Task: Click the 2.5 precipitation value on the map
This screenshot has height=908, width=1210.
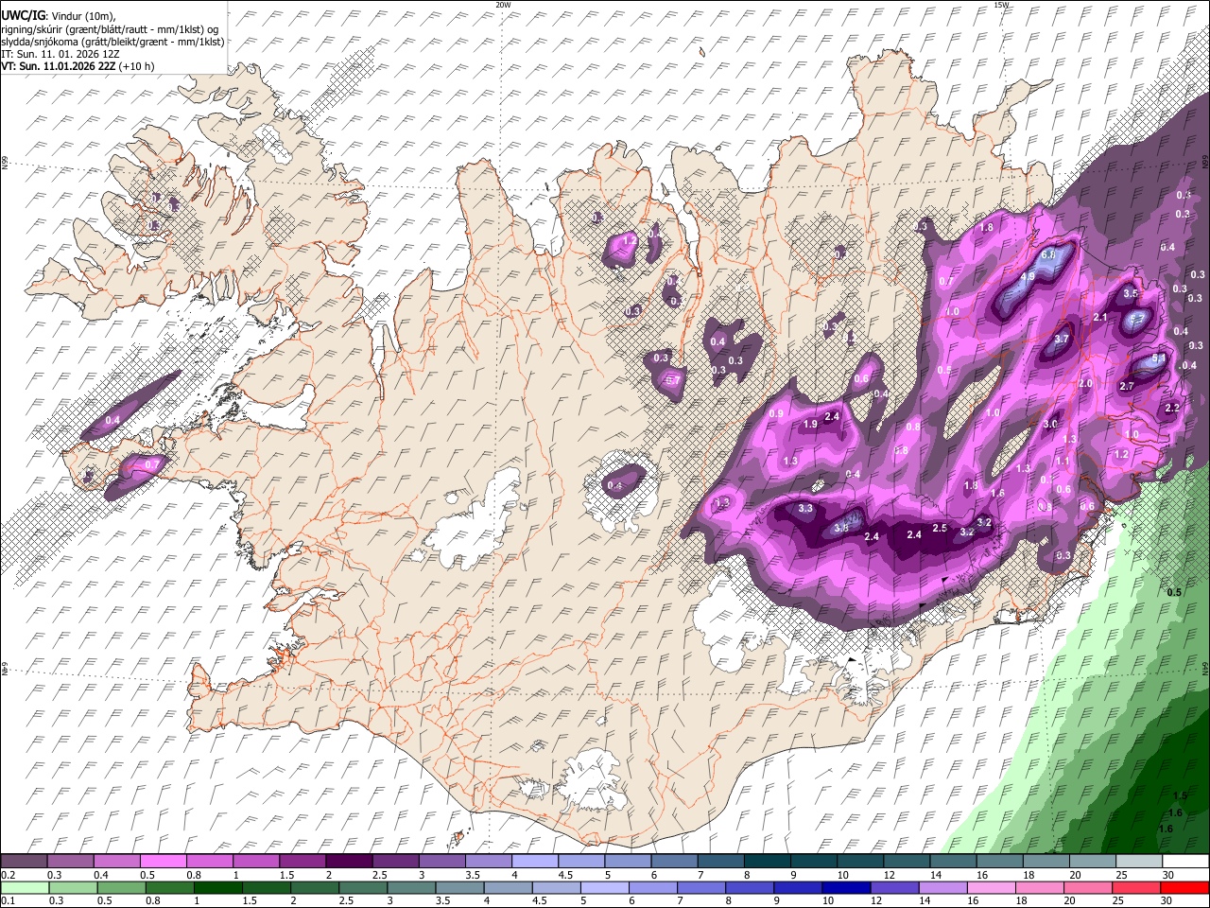Action: tap(940, 528)
